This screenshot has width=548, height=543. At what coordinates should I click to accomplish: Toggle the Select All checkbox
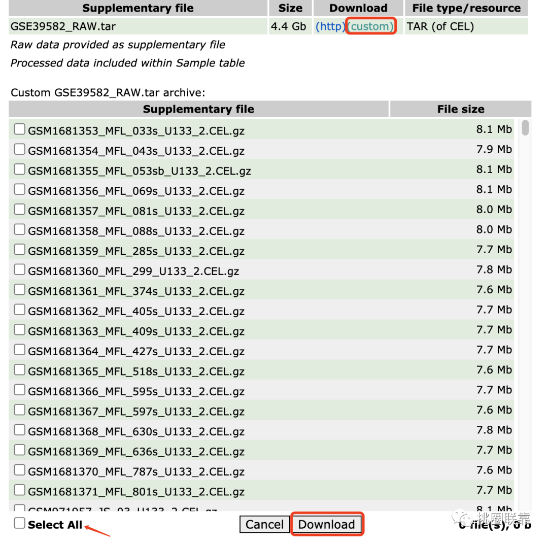(x=20, y=523)
